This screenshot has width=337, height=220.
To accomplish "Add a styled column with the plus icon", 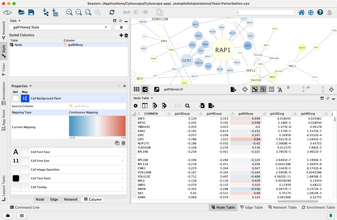I will (x=121, y=35).
